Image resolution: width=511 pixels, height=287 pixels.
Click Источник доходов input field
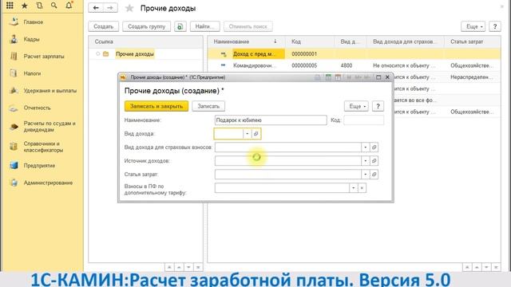coord(287,161)
